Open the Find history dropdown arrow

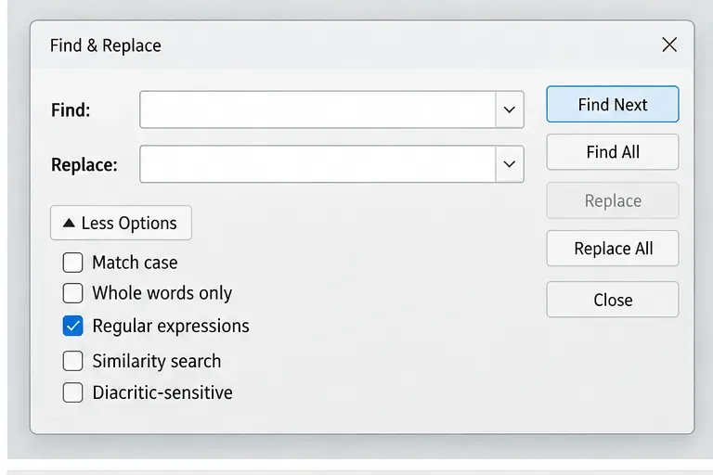pos(510,109)
